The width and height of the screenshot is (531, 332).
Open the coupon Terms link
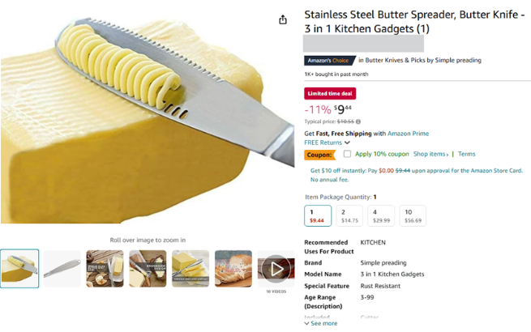467,154
